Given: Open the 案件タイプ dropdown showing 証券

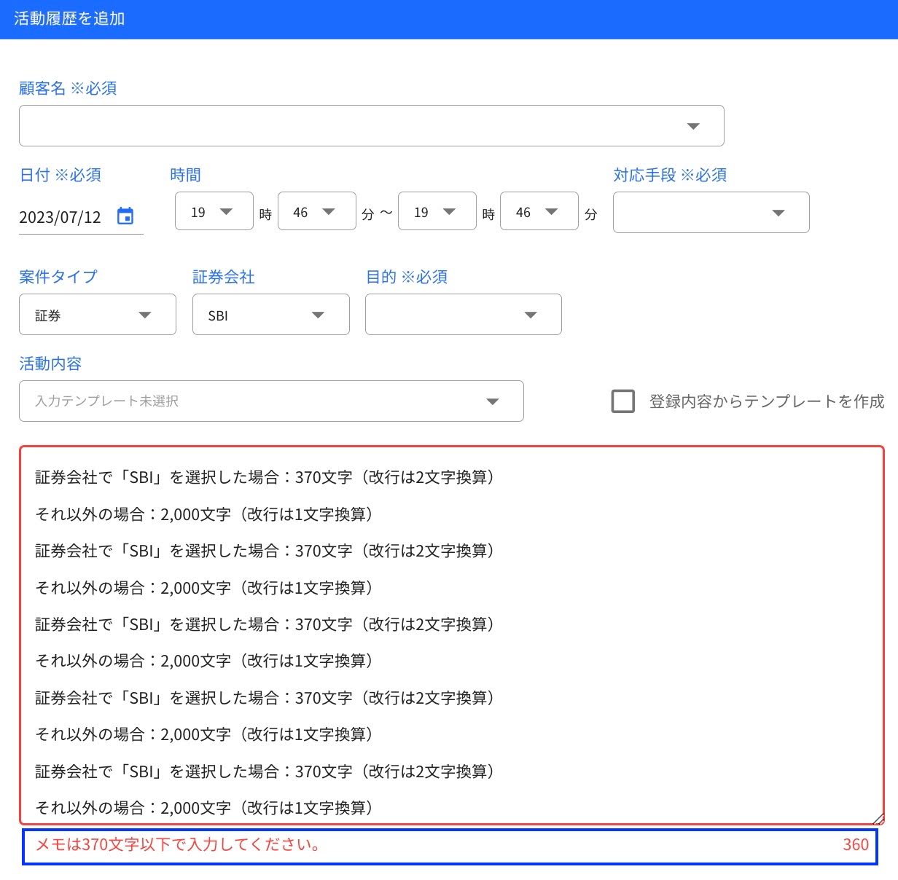Looking at the screenshot, I should pyautogui.click(x=98, y=315).
